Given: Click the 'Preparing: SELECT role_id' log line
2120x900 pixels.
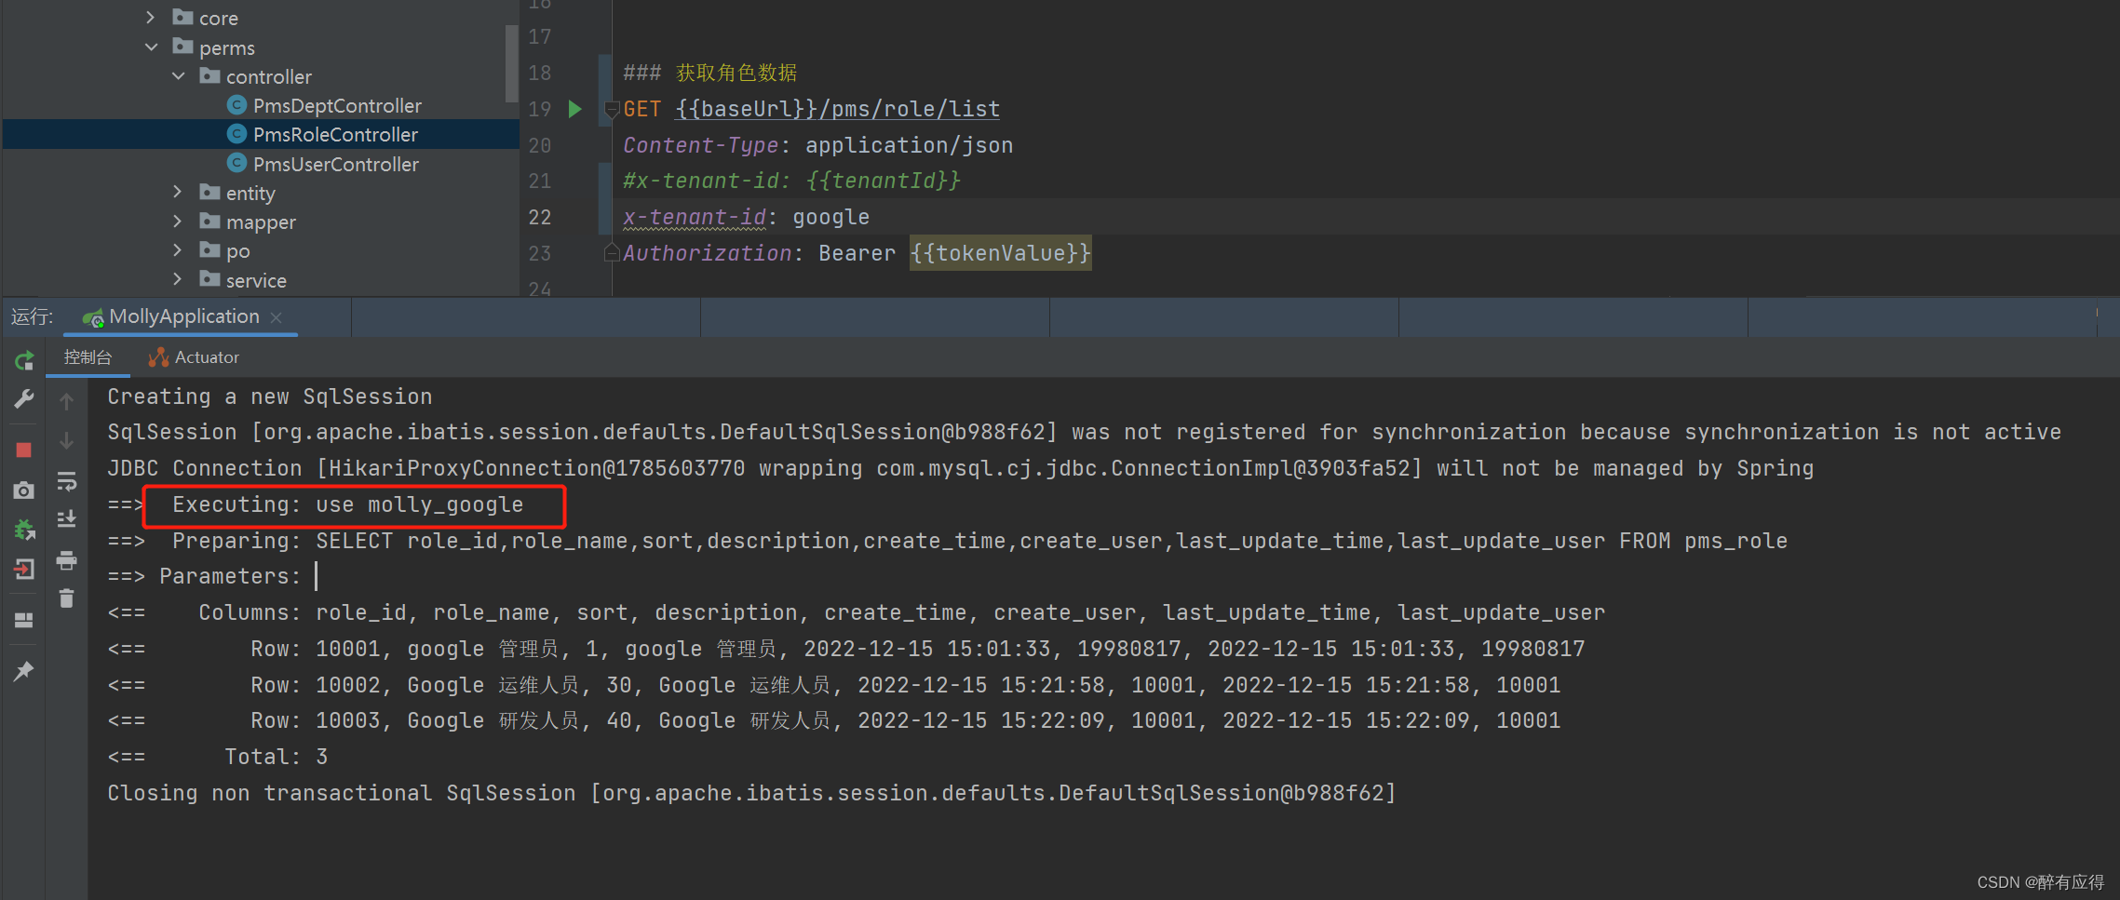Looking at the screenshot, I should pyautogui.click(x=948, y=541).
